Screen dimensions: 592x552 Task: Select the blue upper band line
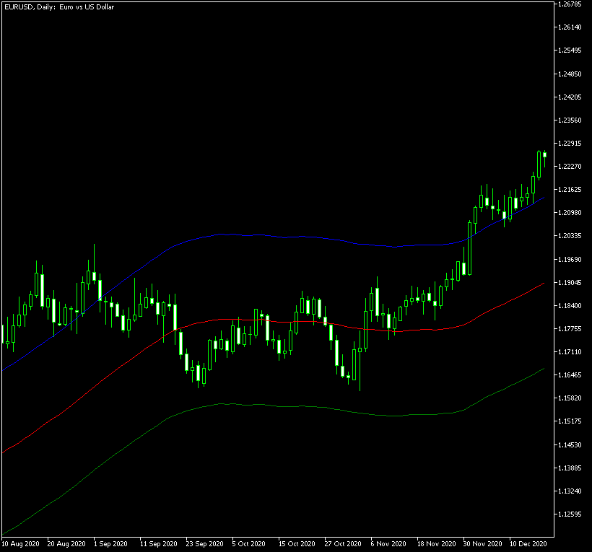289,237
